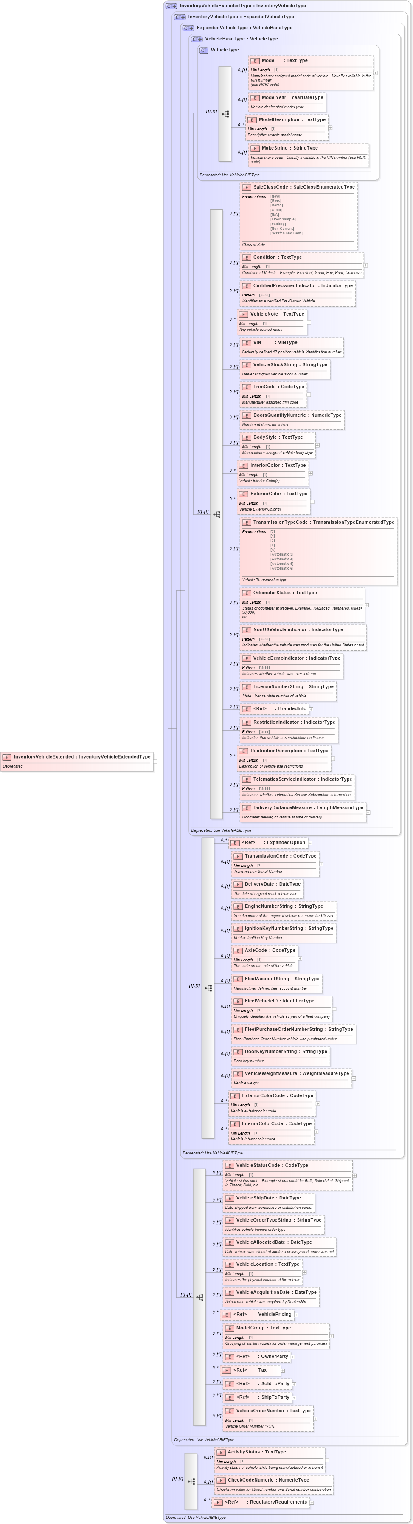Click the E icon of ModelYear element
This screenshot has width=413, height=1524.
255,98
